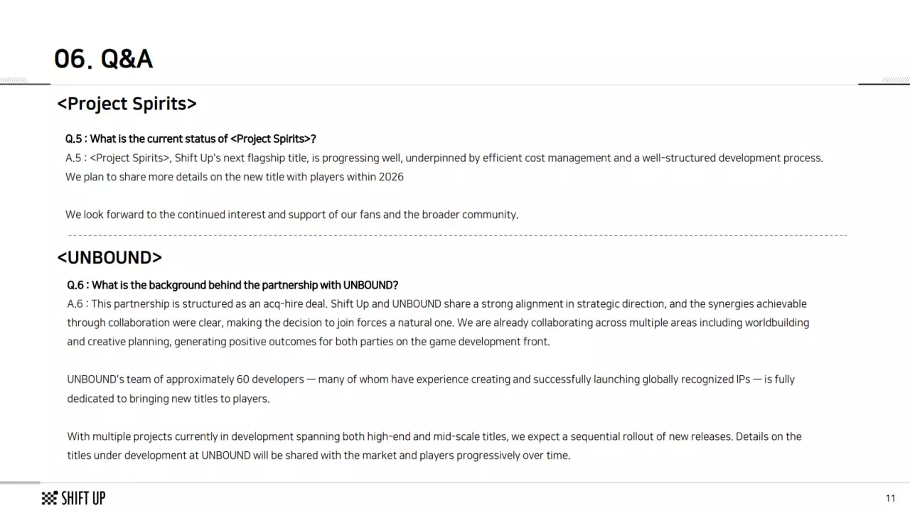The height and width of the screenshot is (513, 910).
Task: Click the dashed divider between sections
Action: (458, 235)
